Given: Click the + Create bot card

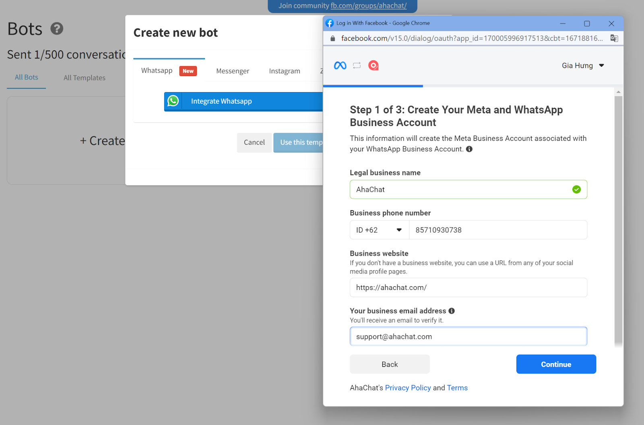Looking at the screenshot, I should click(66, 141).
